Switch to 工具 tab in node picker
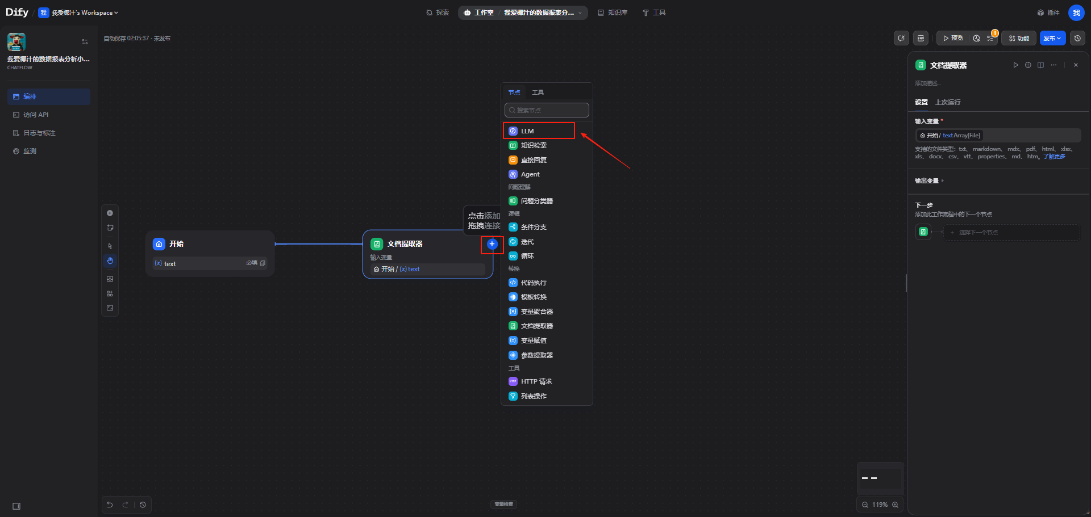 (x=538, y=93)
